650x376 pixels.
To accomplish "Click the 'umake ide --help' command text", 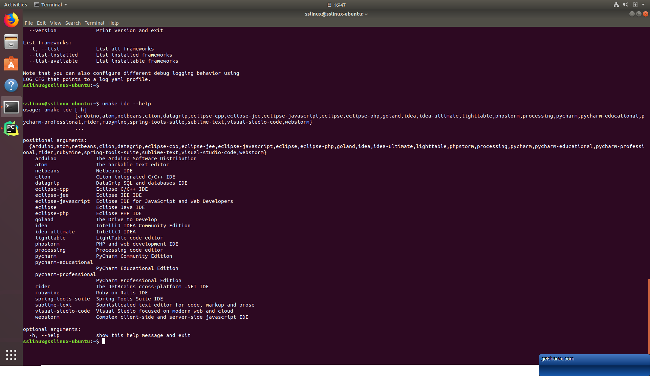I will (127, 104).
